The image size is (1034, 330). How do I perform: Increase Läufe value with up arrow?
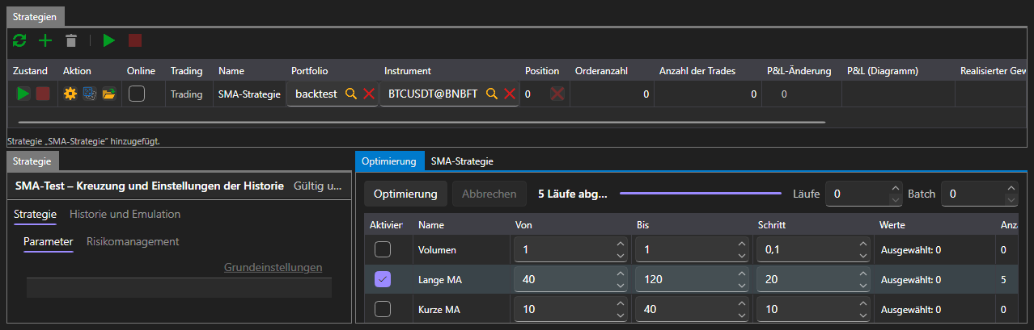[x=895, y=189]
